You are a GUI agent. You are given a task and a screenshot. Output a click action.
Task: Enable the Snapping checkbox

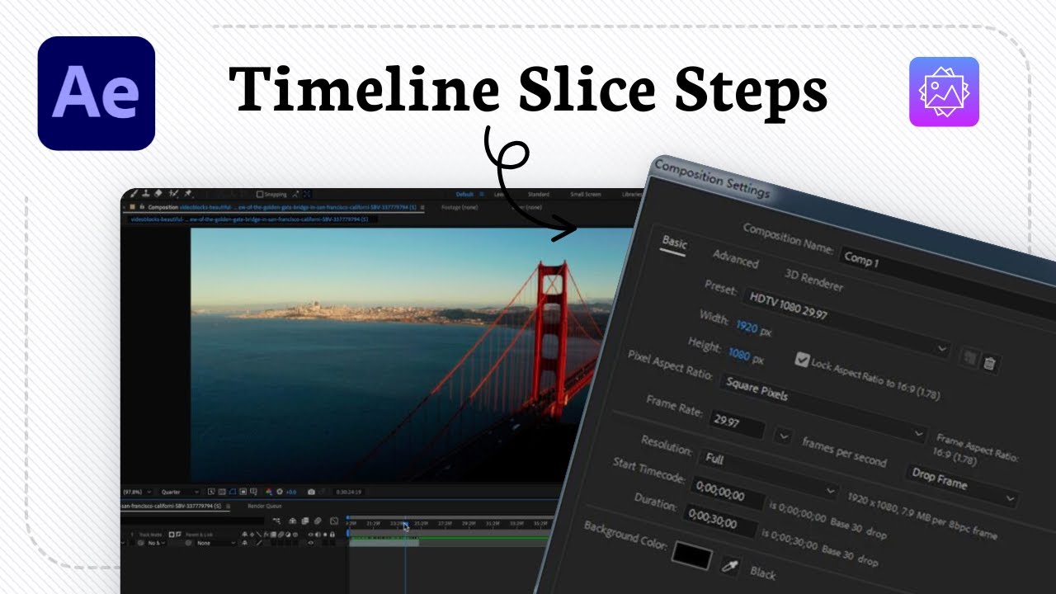(x=260, y=195)
